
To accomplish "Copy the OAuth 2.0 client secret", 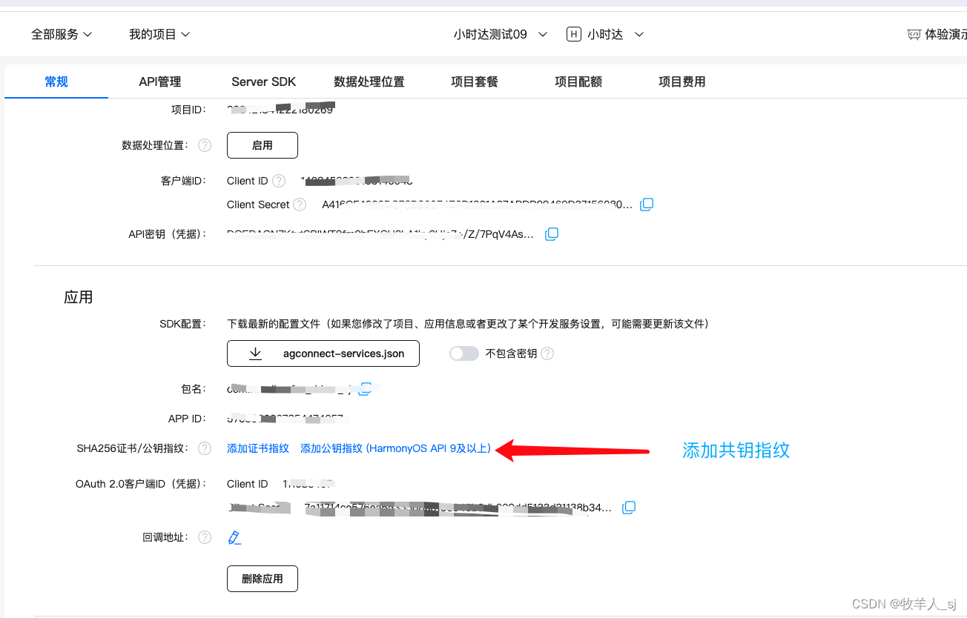I will (629, 508).
